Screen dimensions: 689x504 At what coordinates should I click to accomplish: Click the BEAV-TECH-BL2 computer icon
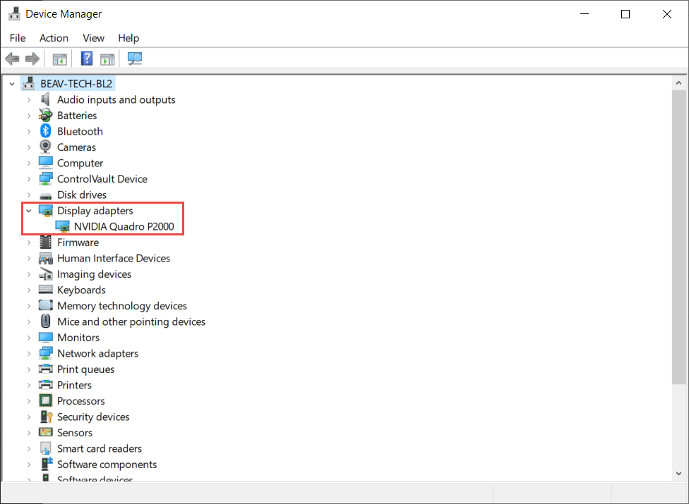pos(29,83)
